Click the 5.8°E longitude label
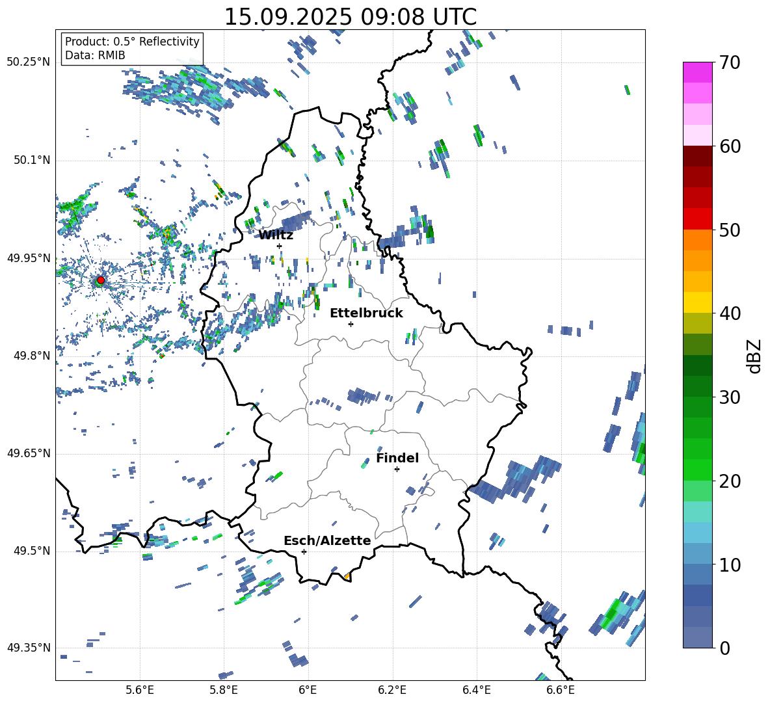770x703 pixels. point(224,690)
